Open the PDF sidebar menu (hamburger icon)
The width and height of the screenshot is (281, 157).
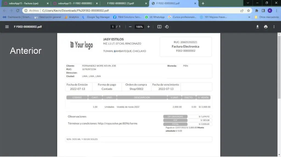click(7, 27)
